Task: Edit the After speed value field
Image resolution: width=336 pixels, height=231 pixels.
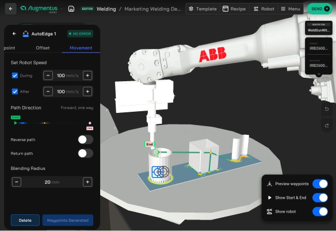Action: (x=68, y=92)
